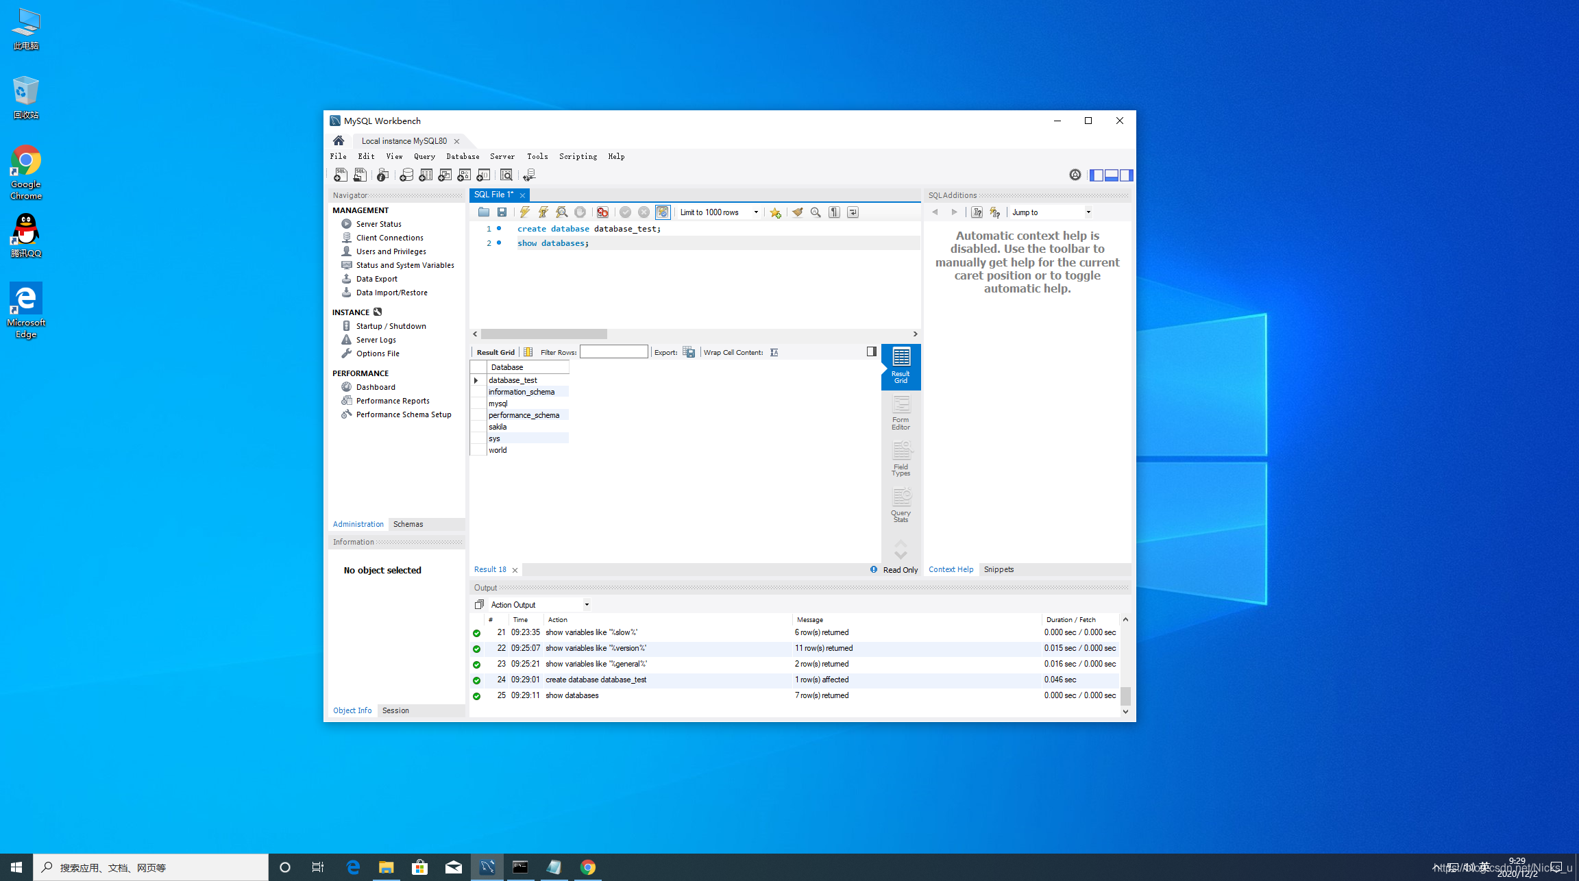Image resolution: width=1579 pixels, height=881 pixels.
Task: Open the Action Output dropdown
Action: click(587, 605)
